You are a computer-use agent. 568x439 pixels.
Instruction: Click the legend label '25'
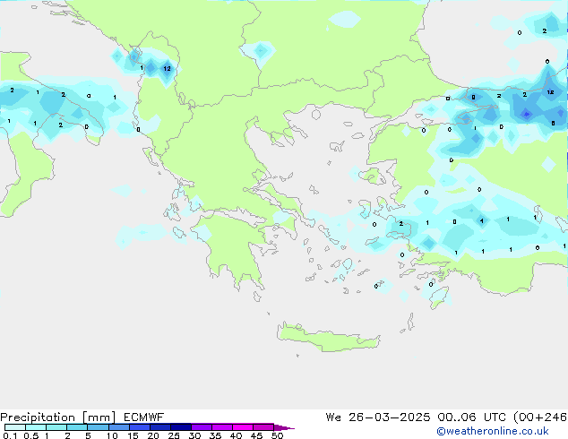coord(174,435)
